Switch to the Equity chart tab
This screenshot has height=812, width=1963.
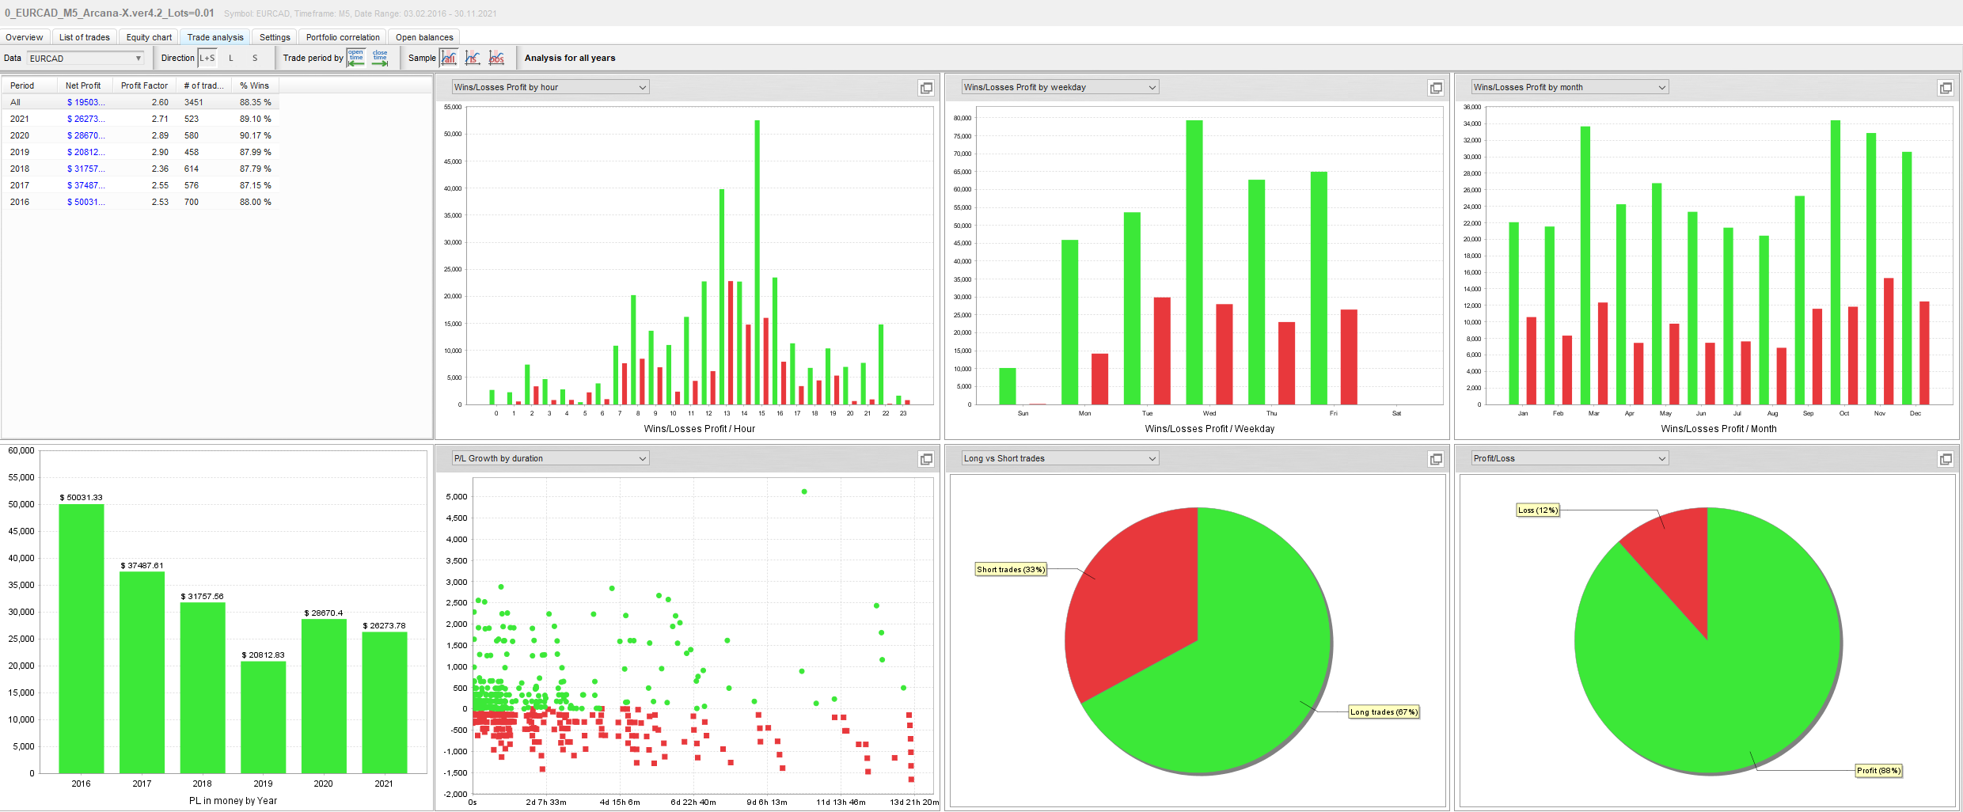[149, 37]
